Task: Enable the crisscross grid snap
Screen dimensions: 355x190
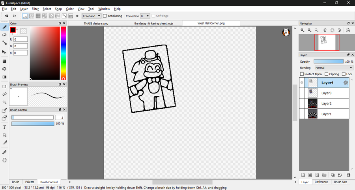Action: (38, 16)
